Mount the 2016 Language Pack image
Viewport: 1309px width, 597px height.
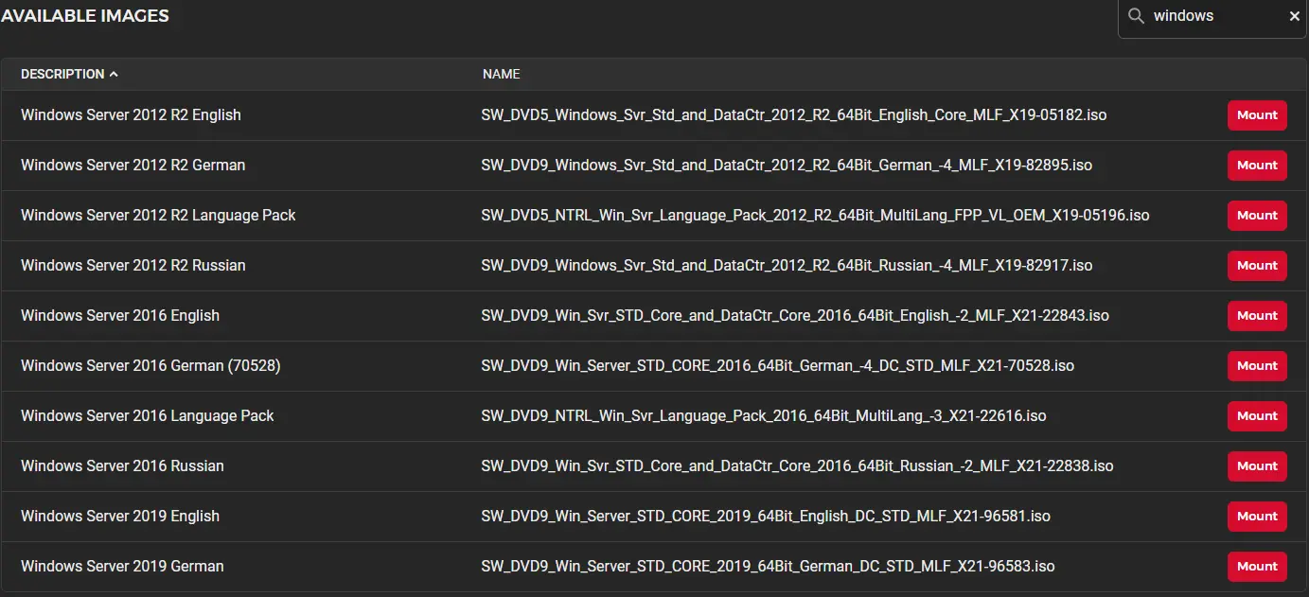(x=1257, y=415)
